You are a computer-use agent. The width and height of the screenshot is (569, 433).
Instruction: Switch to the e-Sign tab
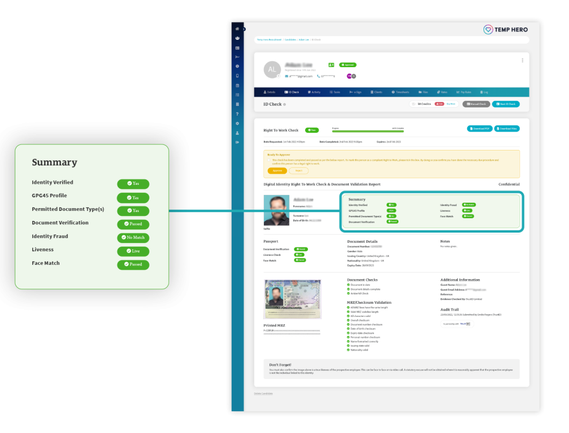pyautogui.click(x=355, y=92)
